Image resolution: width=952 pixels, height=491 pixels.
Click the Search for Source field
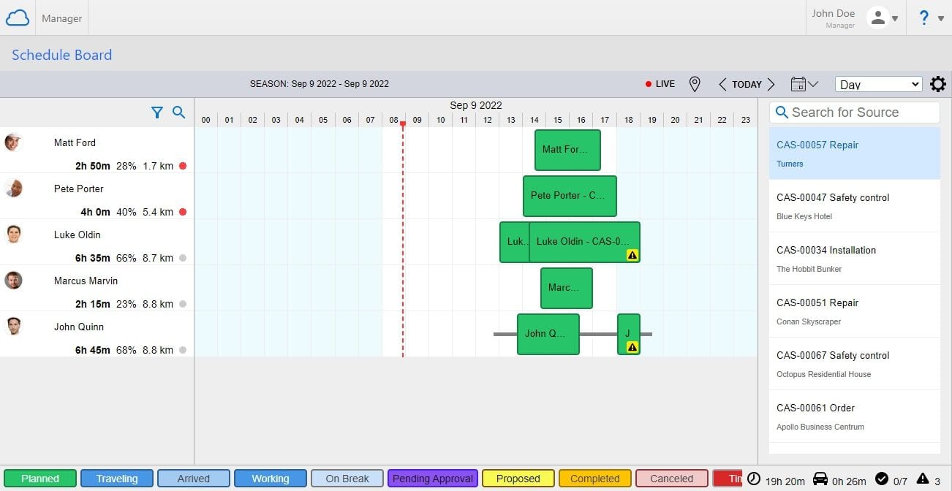pos(854,113)
